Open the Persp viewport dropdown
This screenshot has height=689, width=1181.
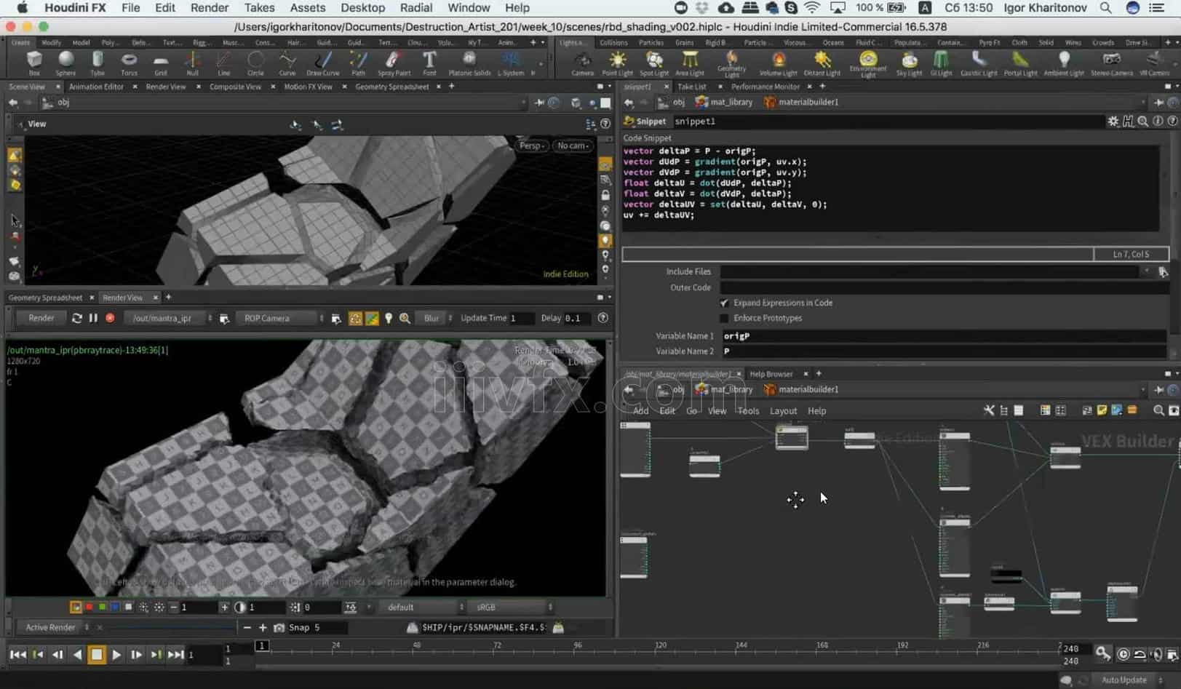click(x=532, y=146)
